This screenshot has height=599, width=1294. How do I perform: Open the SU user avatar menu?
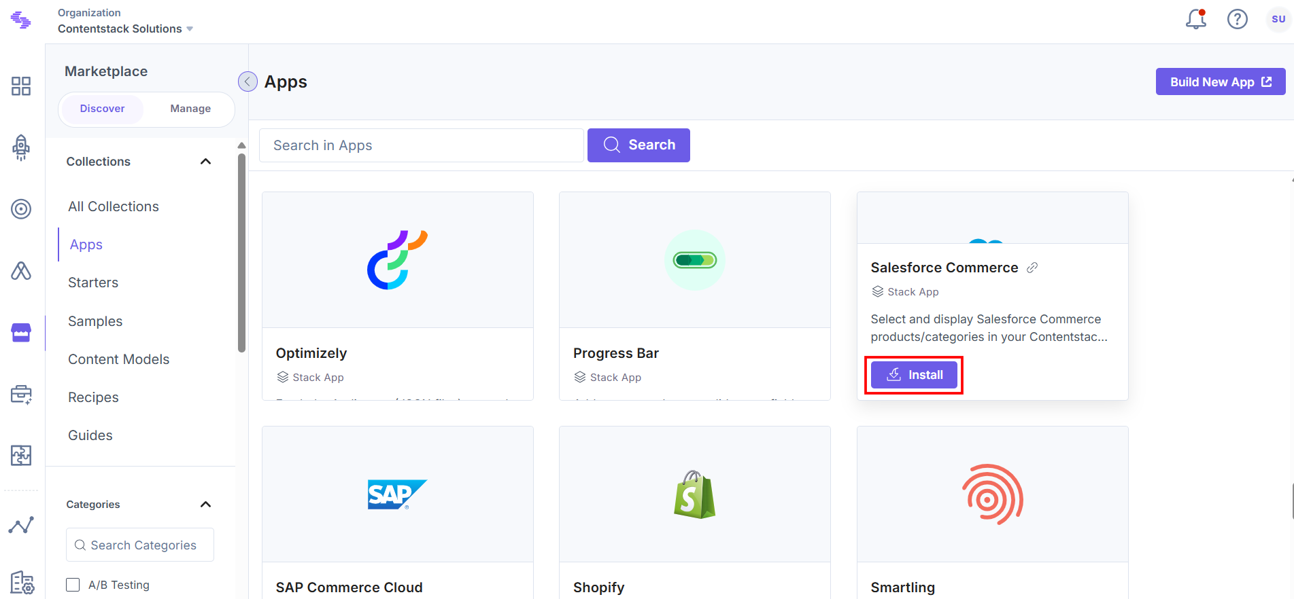(x=1278, y=19)
